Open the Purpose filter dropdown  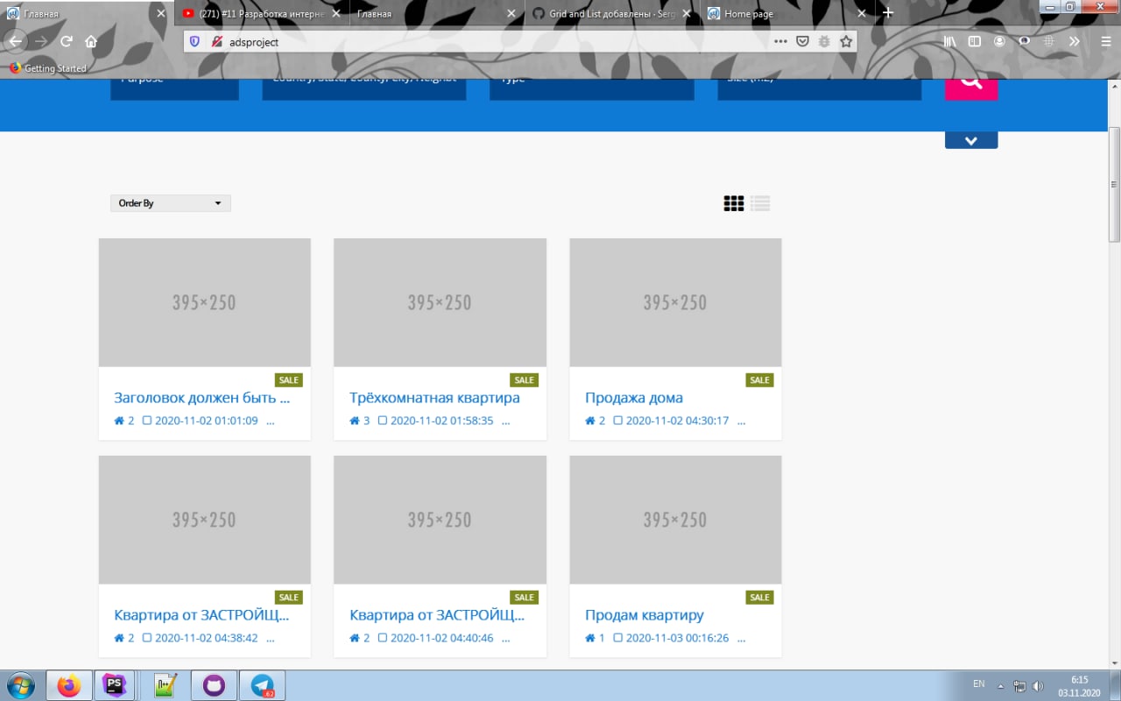[174, 89]
